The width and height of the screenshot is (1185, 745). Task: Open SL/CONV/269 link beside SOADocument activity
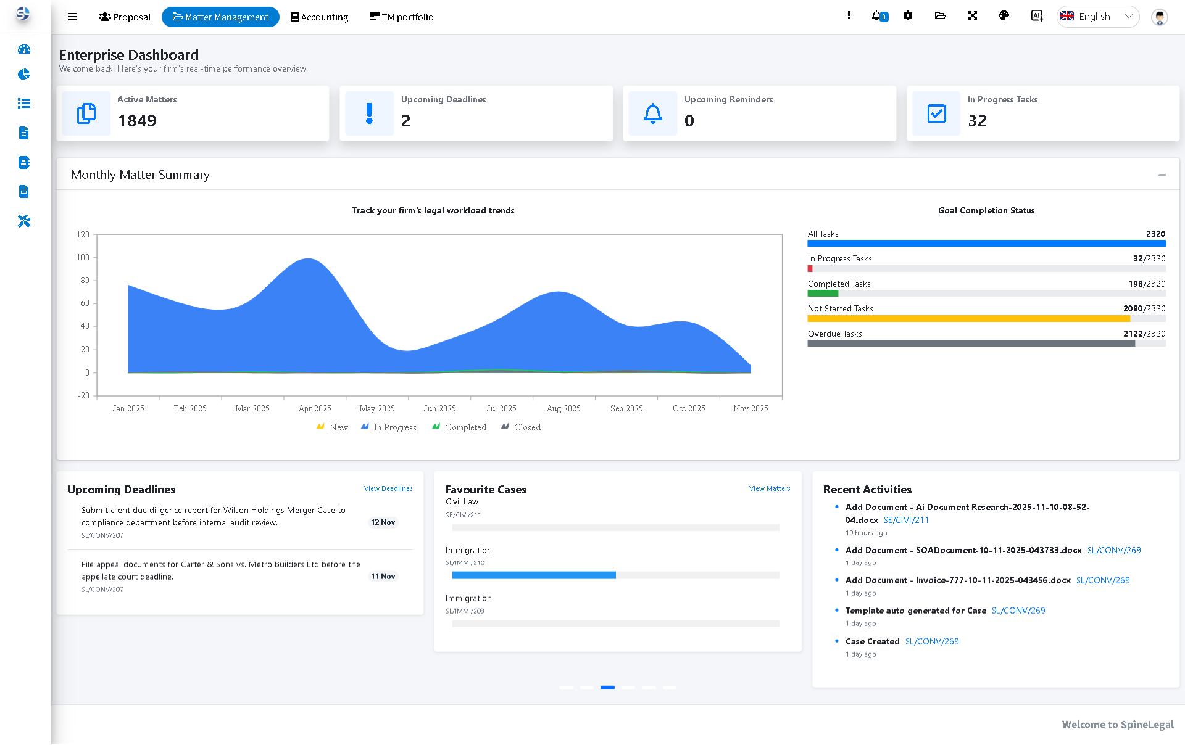[1114, 550]
